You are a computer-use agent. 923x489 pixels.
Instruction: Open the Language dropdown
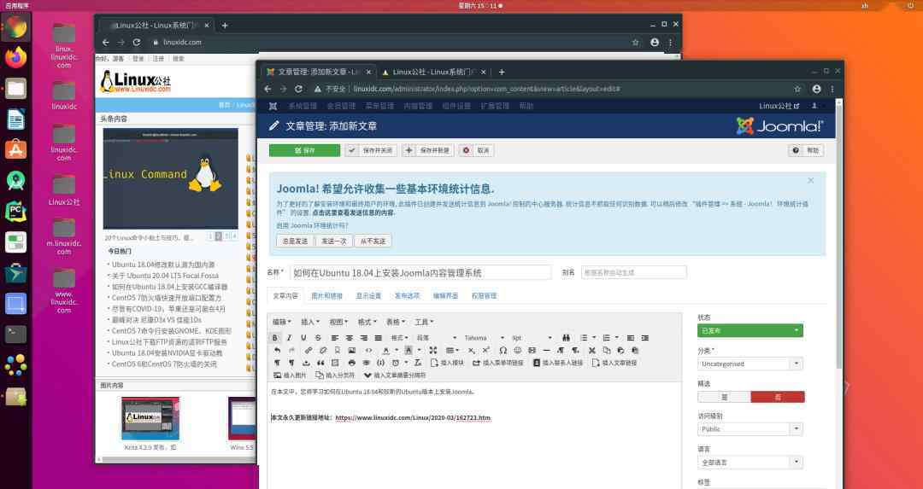[750, 463]
